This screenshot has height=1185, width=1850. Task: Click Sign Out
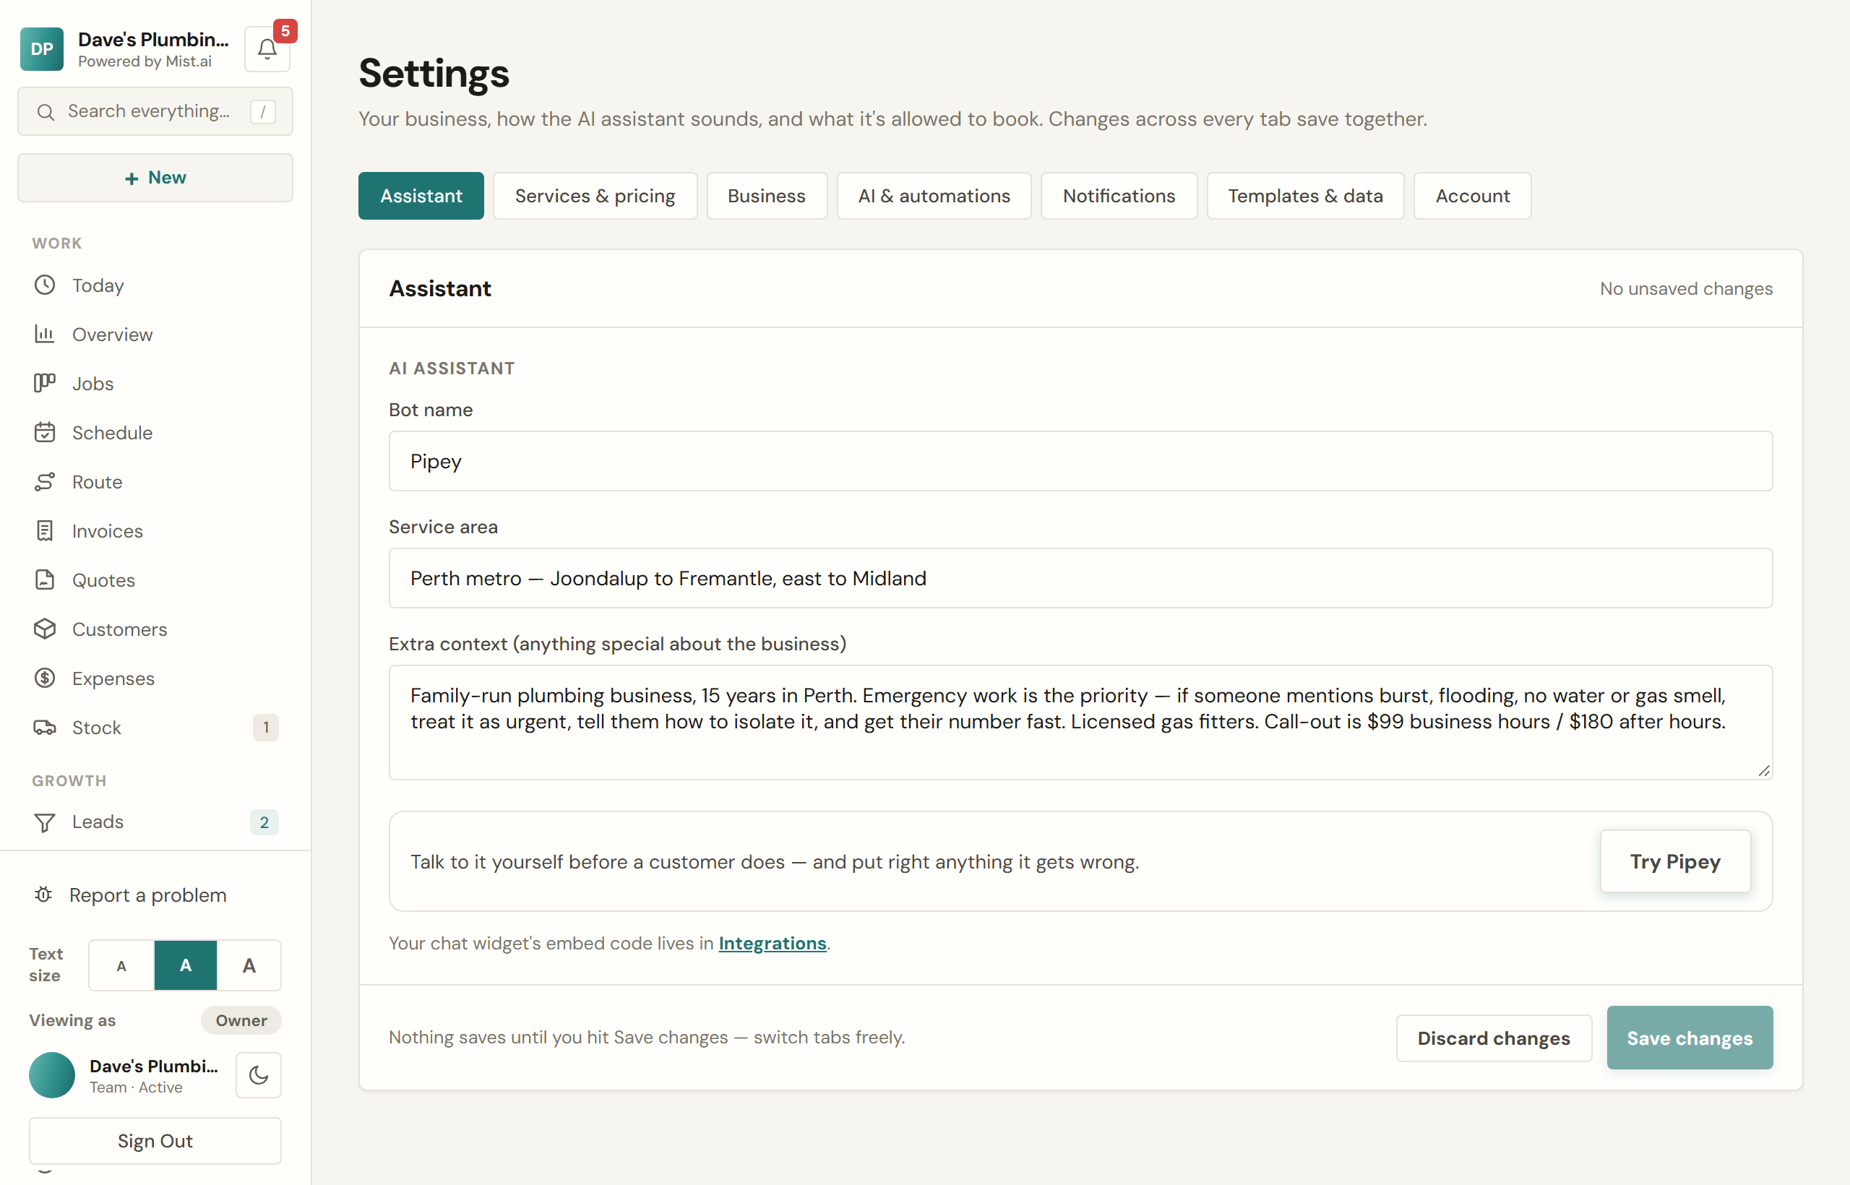coord(155,1140)
